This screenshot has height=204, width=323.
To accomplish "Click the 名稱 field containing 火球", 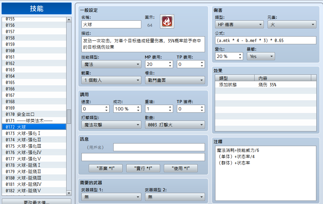I will pyautogui.click(x=111, y=25).
